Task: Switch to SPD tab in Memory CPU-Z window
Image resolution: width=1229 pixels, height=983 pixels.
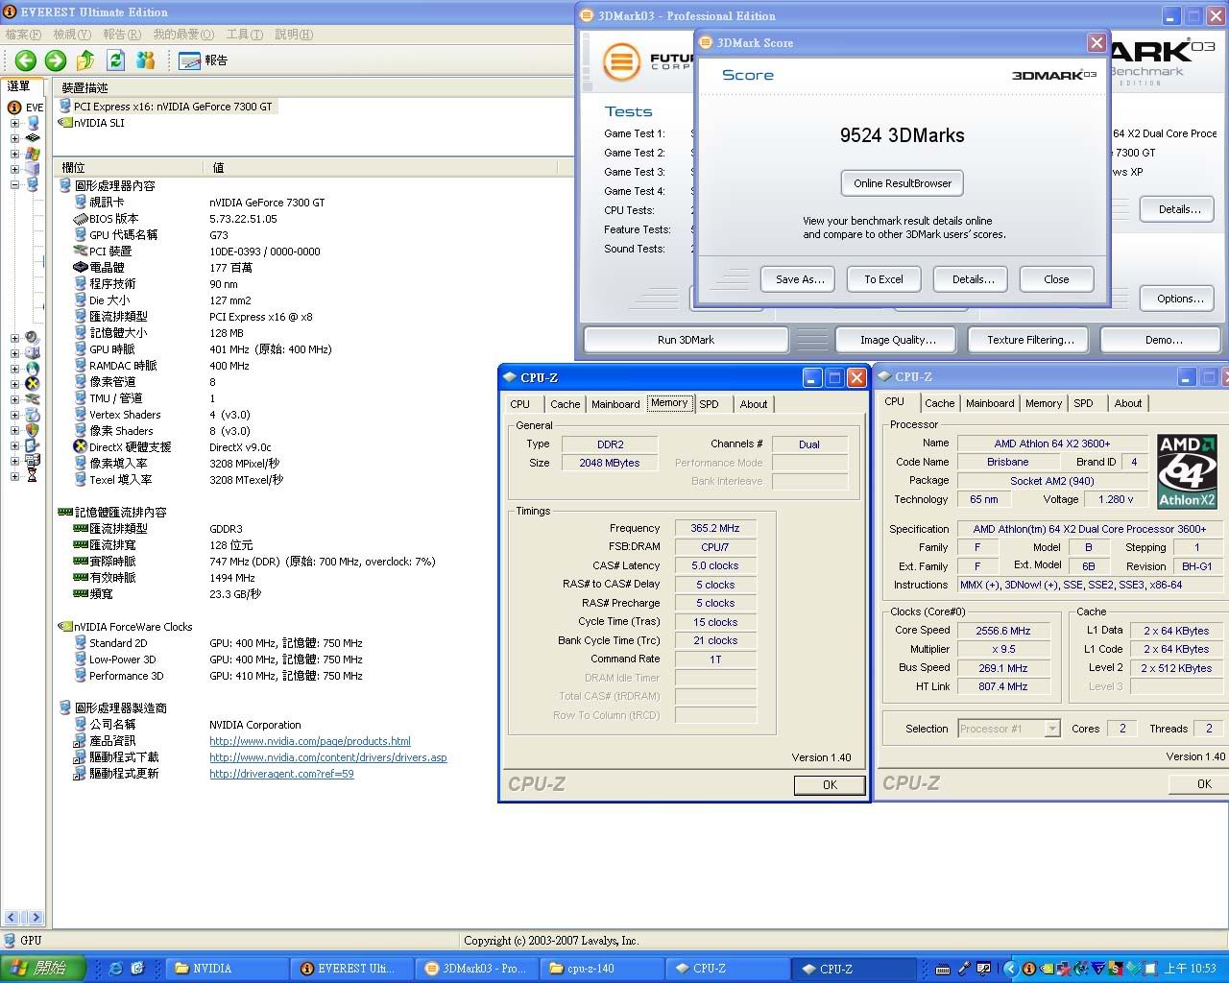Action: point(709,404)
